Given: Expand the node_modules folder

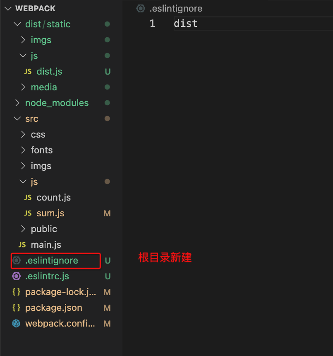Looking at the screenshot, I should click(x=17, y=103).
